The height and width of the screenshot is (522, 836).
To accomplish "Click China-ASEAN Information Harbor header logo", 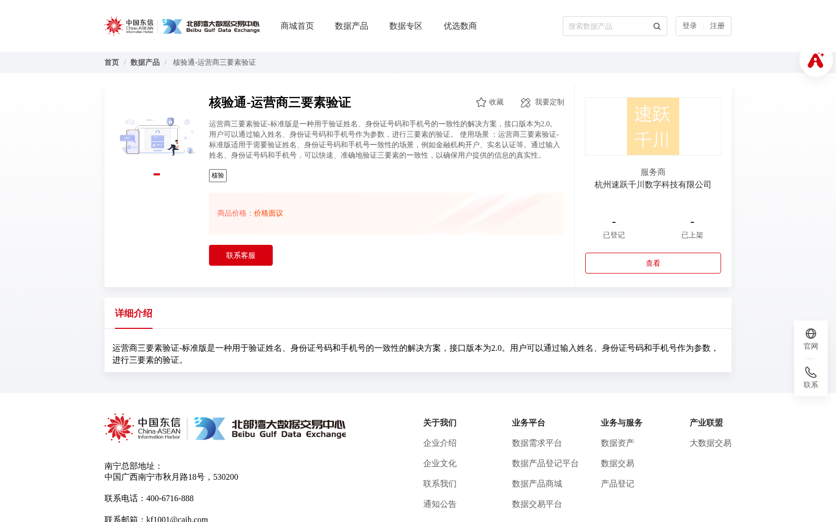I will pyautogui.click(x=129, y=26).
